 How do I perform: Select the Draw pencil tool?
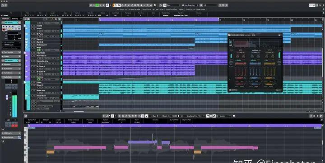click(122, 5)
